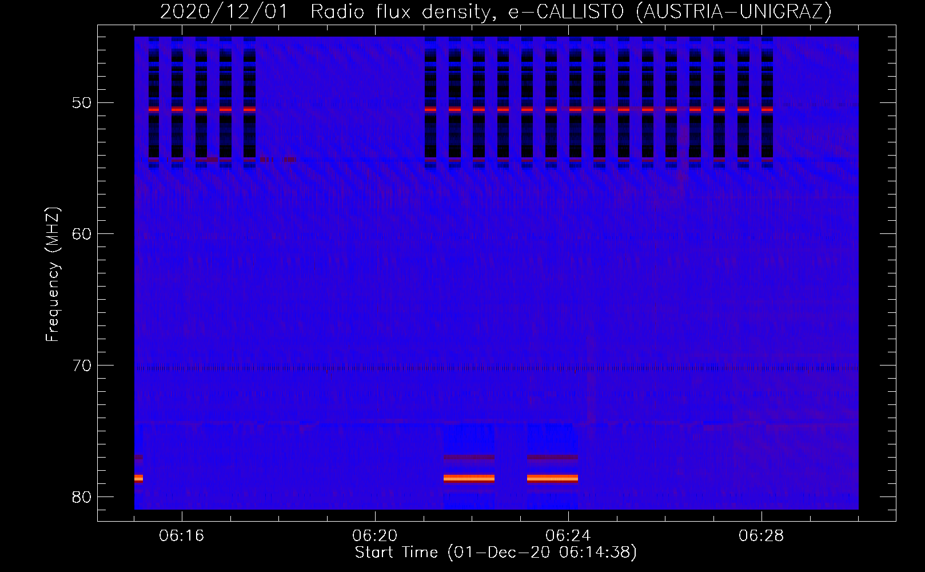The width and height of the screenshot is (925, 572).
Task: Click the 70 frequency tick label
Action: click(81, 365)
